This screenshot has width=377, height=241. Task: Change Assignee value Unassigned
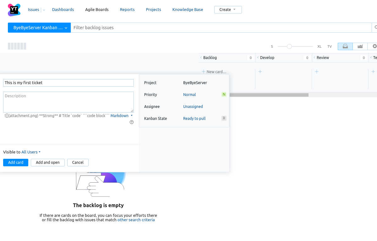(193, 107)
